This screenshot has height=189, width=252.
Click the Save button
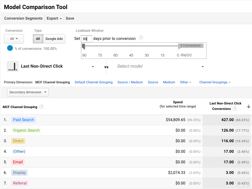(x=70, y=18)
